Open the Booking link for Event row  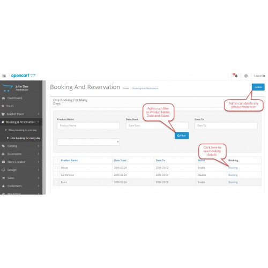[233, 182]
